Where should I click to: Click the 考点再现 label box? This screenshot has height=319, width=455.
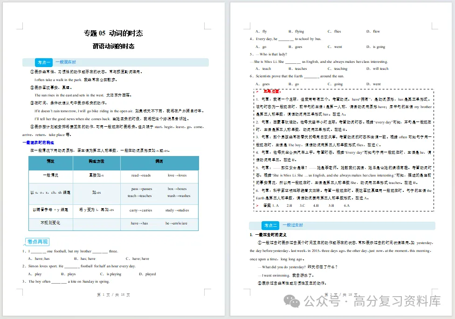coord(37,242)
